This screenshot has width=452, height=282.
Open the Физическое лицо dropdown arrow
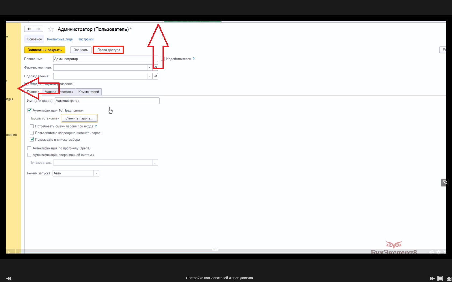pos(150,67)
